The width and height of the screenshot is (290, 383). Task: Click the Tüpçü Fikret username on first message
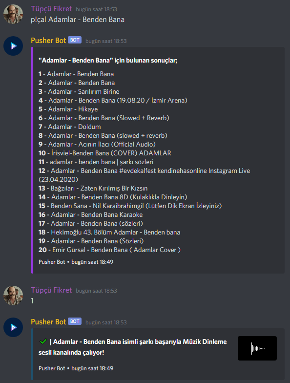coord(51,9)
